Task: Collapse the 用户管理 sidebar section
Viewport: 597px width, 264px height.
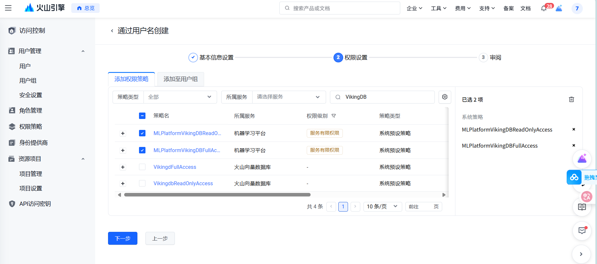Action: point(83,51)
